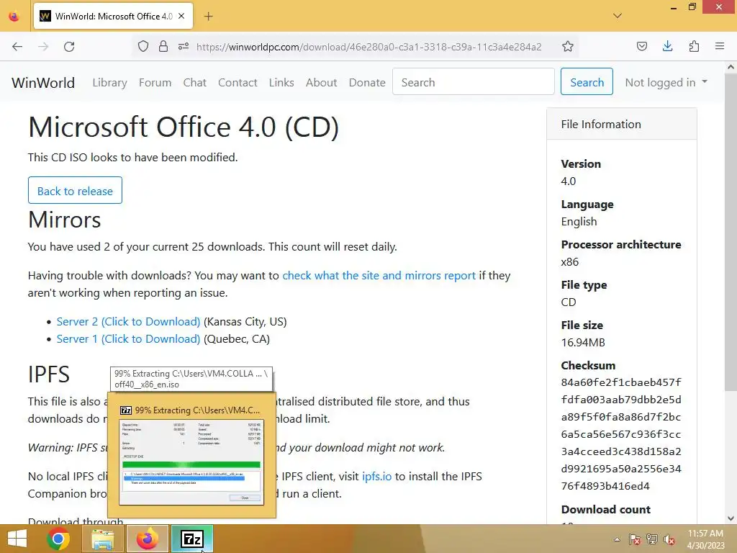Reload the page with the refresh icon

pyautogui.click(x=69, y=47)
